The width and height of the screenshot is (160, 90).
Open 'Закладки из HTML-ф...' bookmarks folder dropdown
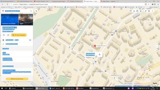7,7
